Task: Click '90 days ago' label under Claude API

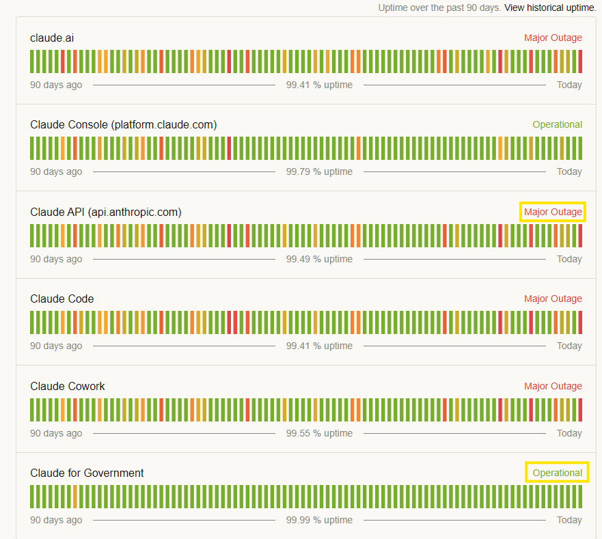Action: pyautogui.click(x=56, y=259)
